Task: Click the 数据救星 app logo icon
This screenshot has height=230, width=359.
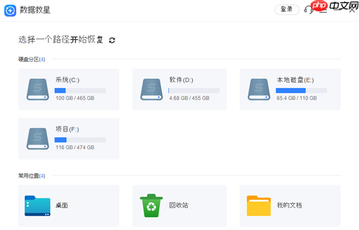Action: [10, 11]
